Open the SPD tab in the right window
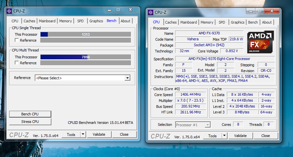 (x=222, y=22)
